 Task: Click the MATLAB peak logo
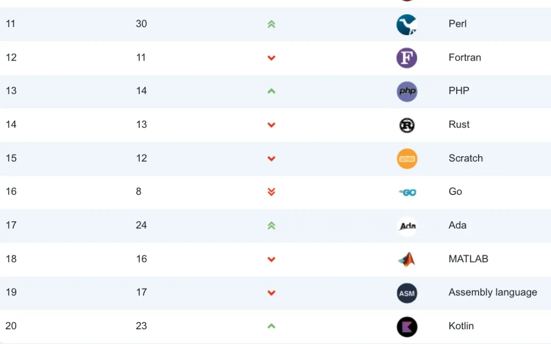407,260
